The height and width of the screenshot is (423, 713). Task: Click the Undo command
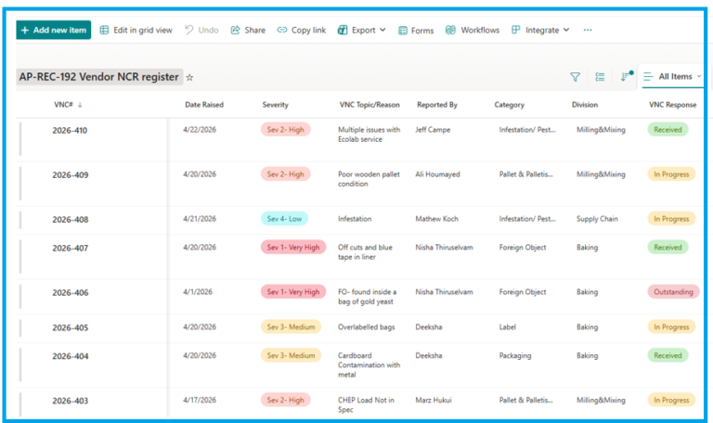201,30
